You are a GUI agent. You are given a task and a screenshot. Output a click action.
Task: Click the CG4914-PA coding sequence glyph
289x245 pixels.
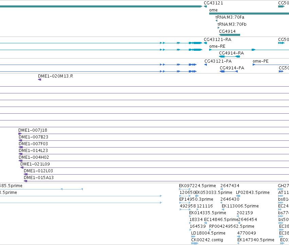coord(229,71)
